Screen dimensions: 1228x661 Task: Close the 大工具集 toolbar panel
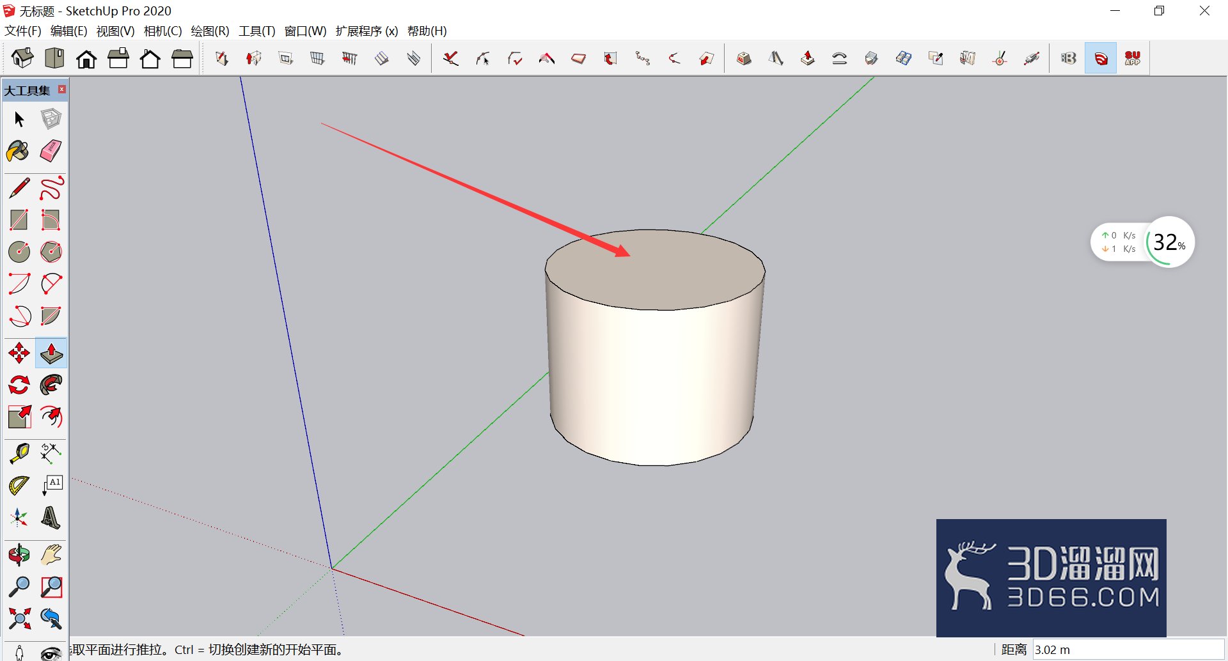[62, 89]
